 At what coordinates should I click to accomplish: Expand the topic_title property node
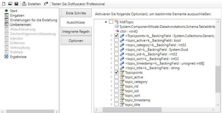pyautogui.click(x=112, y=104)
